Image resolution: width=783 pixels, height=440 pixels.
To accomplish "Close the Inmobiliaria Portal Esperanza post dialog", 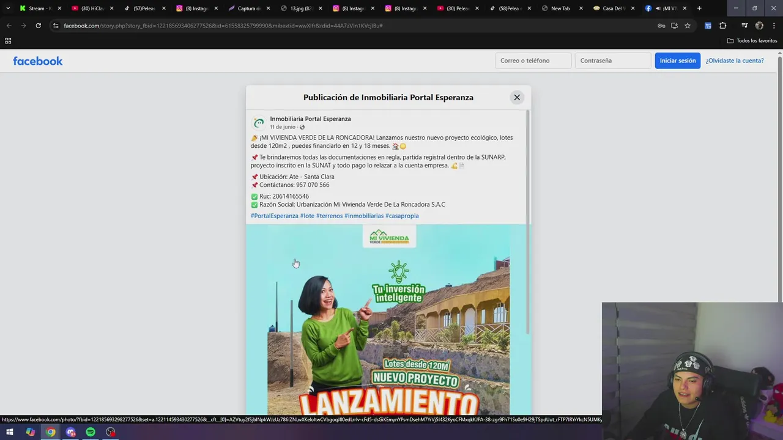I will (517, 97).
